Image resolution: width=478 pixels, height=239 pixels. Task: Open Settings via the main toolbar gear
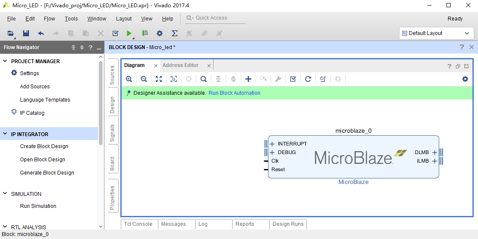click(x=160, y=33)
